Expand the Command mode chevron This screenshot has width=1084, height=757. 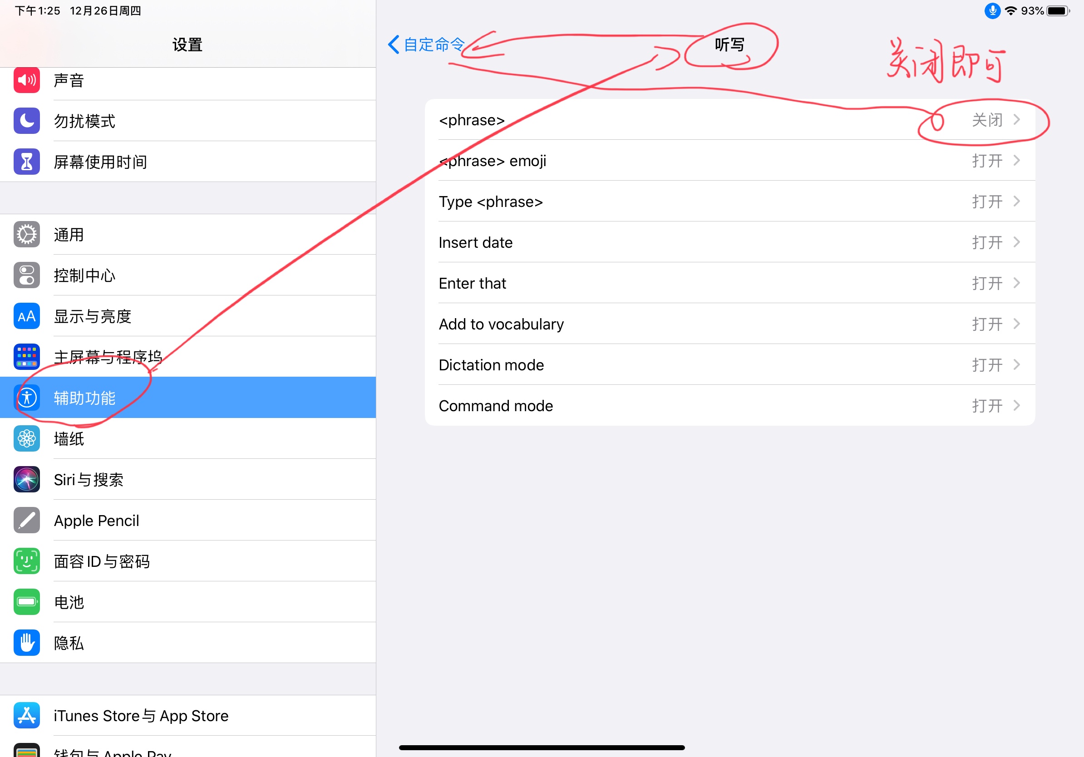[1017, 405]
